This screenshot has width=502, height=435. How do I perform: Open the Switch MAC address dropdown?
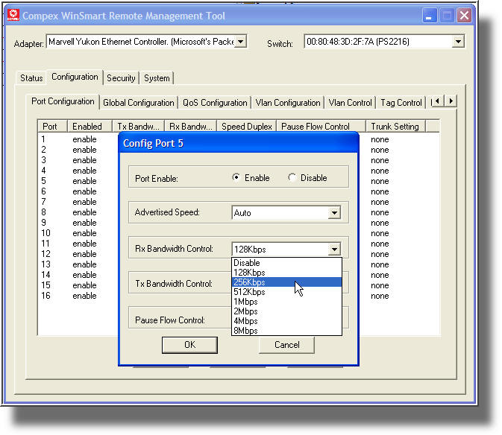point(458,42)
